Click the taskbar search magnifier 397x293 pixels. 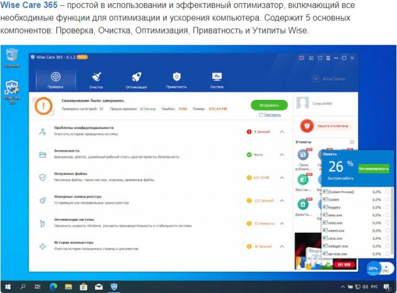pos(23,287)
